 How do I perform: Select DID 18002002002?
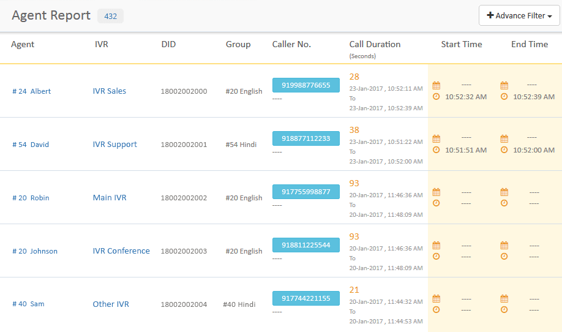tap(184, 198)
